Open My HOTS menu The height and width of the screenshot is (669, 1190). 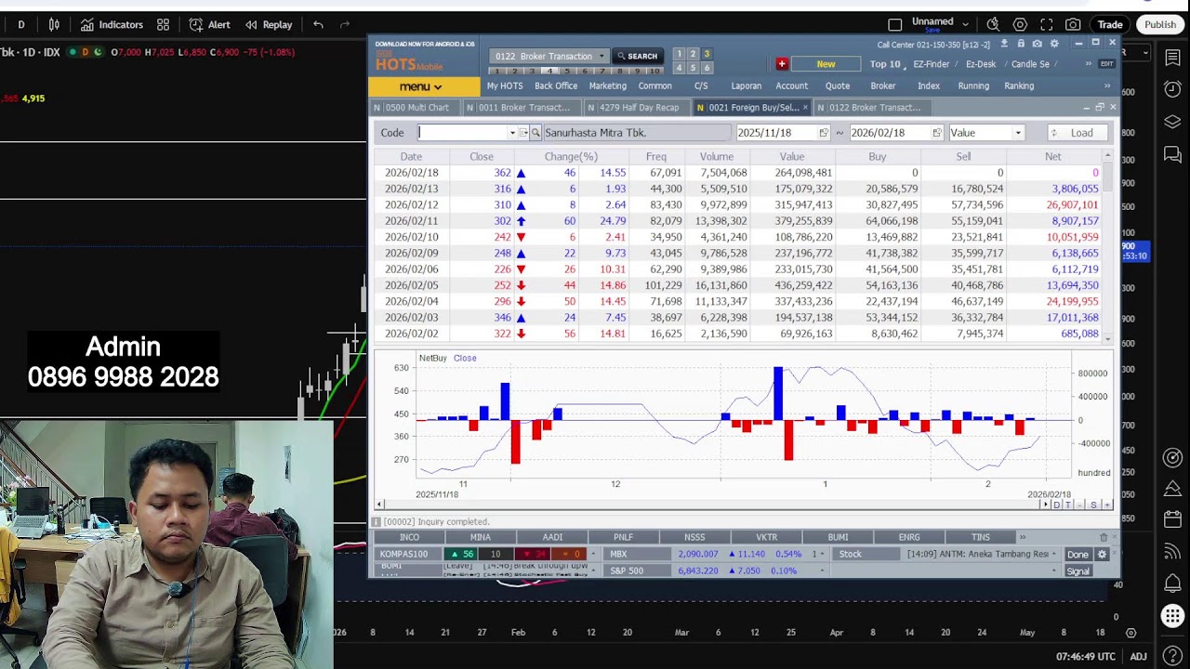click(x=505, y=85)
